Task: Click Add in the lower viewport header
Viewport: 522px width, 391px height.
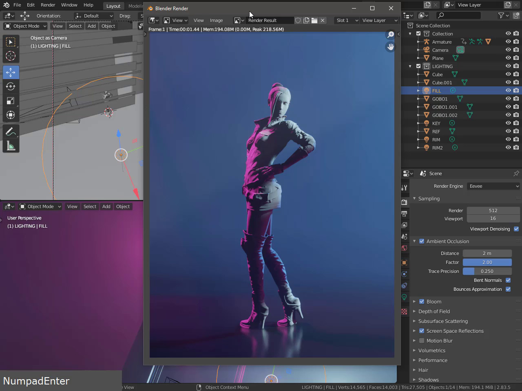Action: pyautogui.click(x=106, y=206)
